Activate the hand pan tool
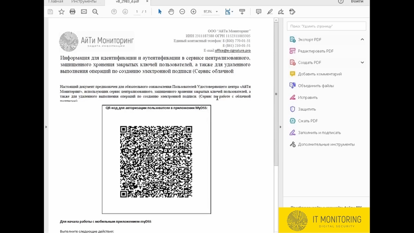414x233 pixels. pos(171,12)
